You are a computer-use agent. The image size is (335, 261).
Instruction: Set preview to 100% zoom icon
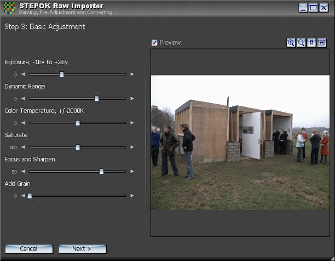coord(311,43)
